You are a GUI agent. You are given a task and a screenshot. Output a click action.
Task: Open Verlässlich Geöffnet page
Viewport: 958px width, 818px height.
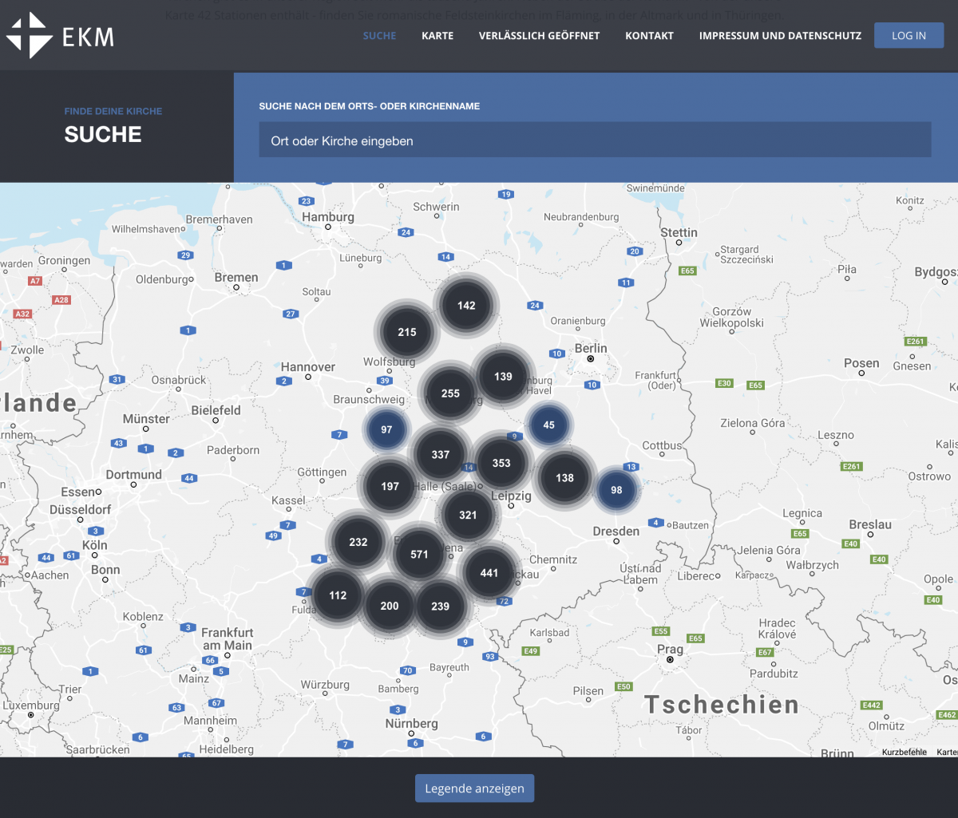click(x=539, y=36)
